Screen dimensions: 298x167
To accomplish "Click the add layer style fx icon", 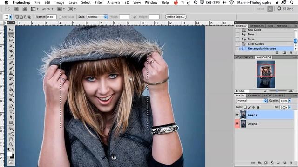I will coord(259,163).
